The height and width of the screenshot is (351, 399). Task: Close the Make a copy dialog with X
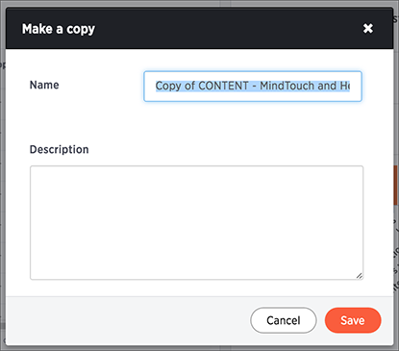click(368, 28)
